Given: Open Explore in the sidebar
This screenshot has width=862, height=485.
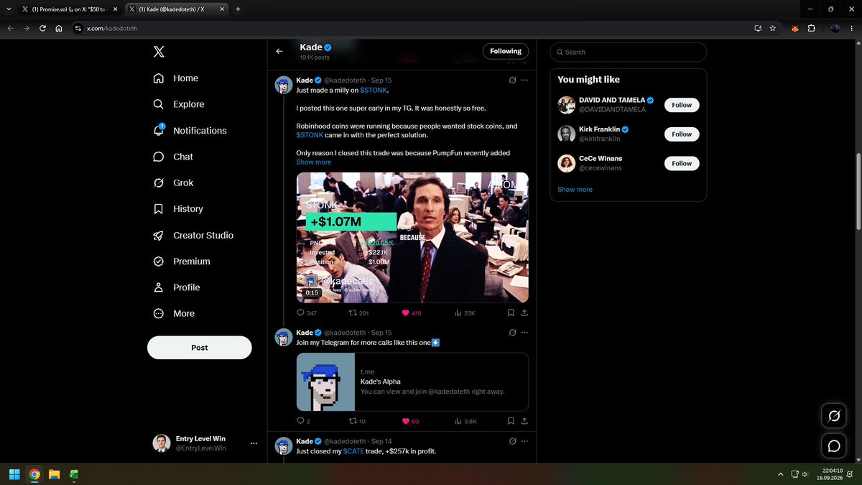Looking at the screenshot, I should coord(179,104).
